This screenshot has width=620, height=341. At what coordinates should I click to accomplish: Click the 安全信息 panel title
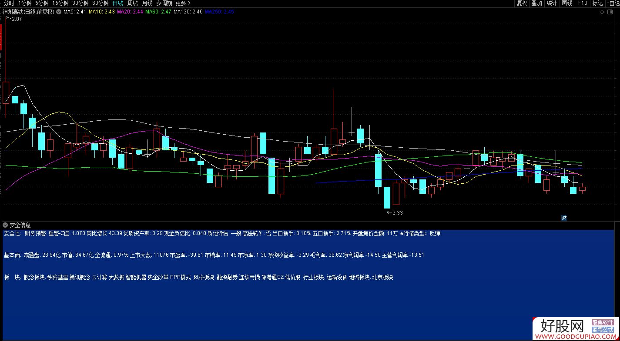(x=20, y=225)
